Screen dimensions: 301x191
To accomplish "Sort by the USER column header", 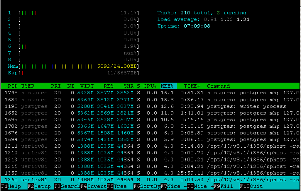I will pos(28,86).
